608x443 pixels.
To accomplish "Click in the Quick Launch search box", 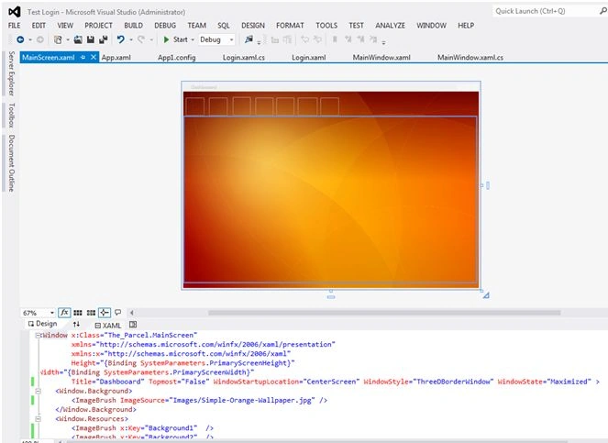I will click(x=546, y=11).
